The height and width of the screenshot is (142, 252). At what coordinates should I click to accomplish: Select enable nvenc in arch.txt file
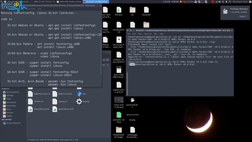click(x=119, y=87)
